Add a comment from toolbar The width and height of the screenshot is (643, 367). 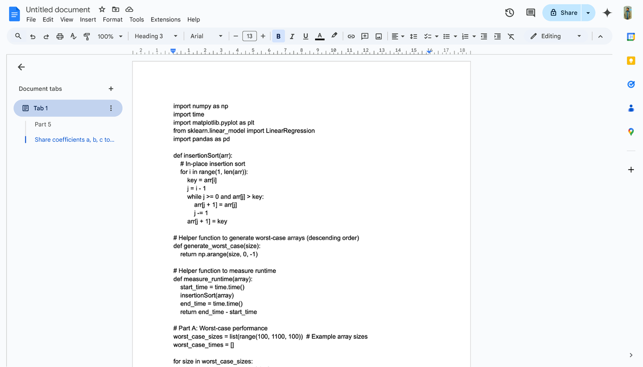(365, 36)
